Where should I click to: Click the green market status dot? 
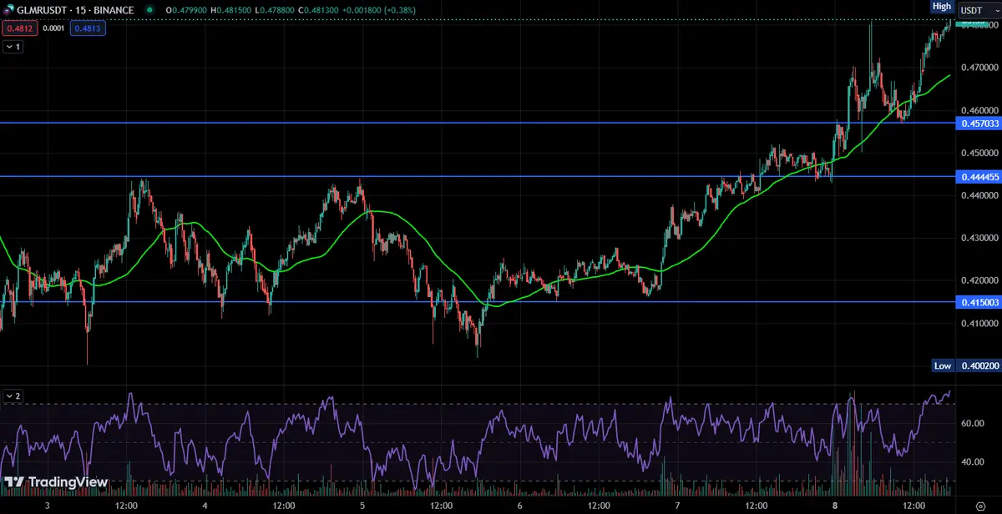click(x=149, y=10)
